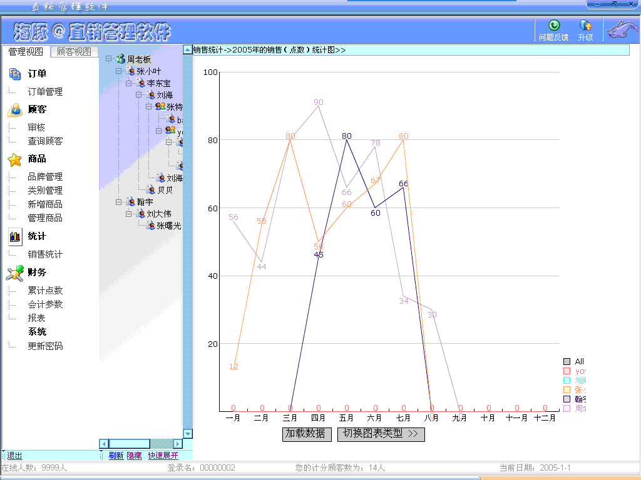Click the user icon beside 张小叶
The height and width of the screenshot is (480, 641).
tap(131, 71)
